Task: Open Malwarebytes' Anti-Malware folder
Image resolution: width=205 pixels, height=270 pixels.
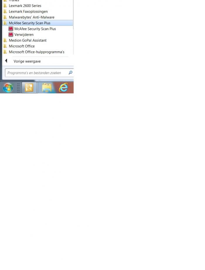Action: 37,17
